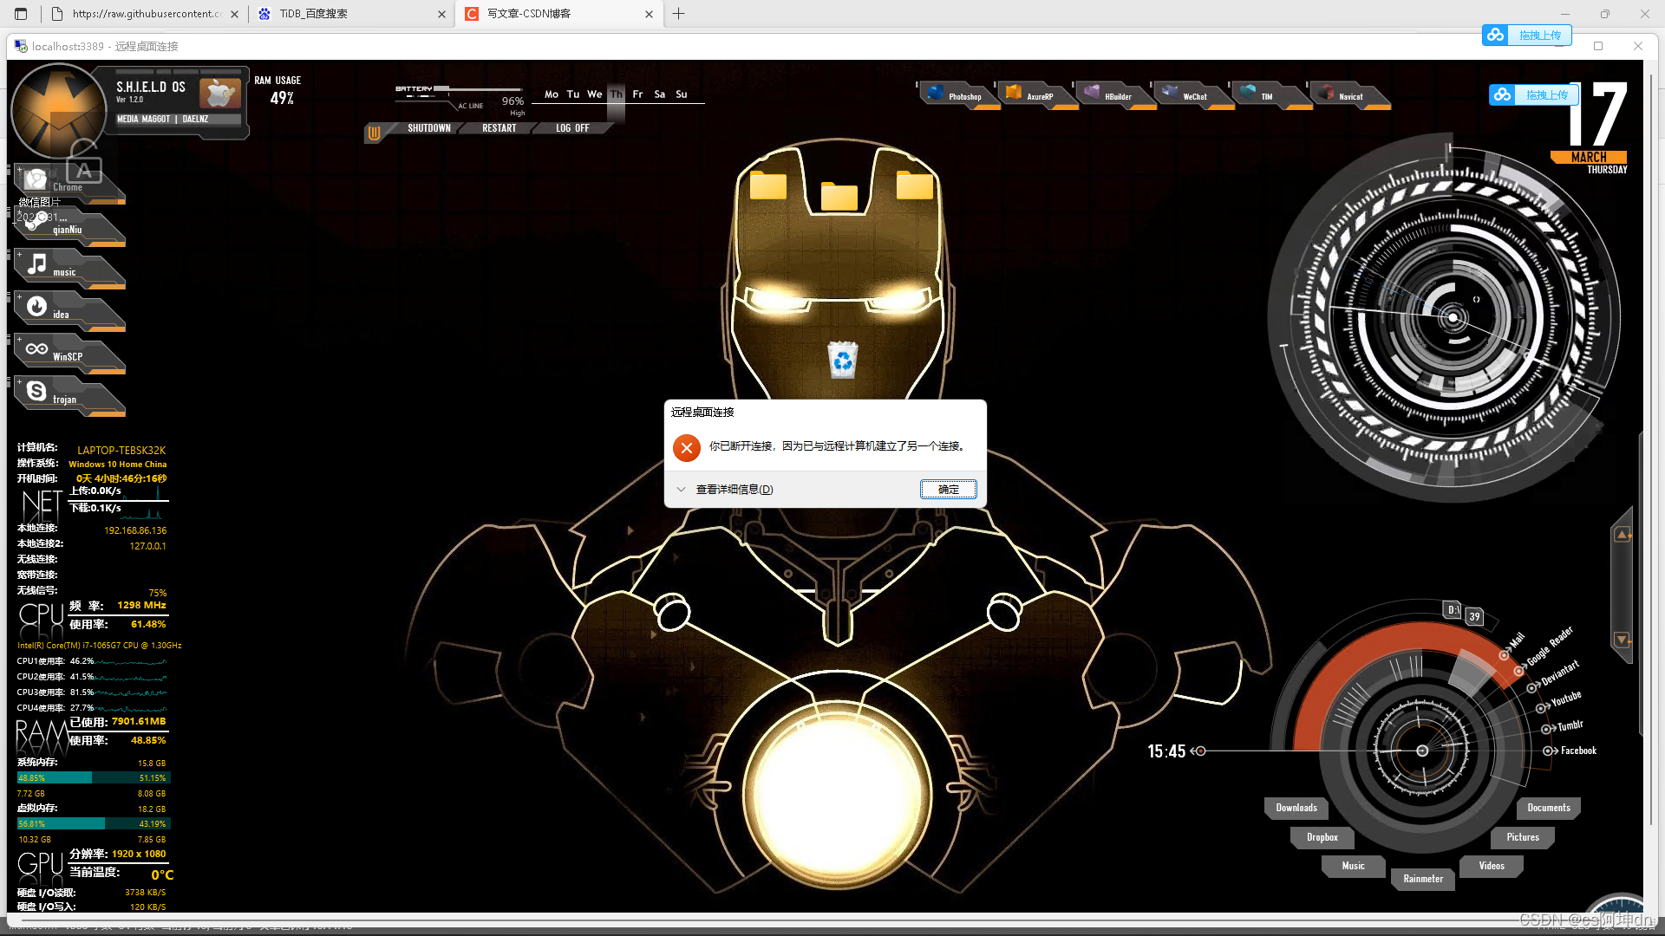Open the left folder on Iron Man helmet

pyautogui.click(x=768, y=185)
